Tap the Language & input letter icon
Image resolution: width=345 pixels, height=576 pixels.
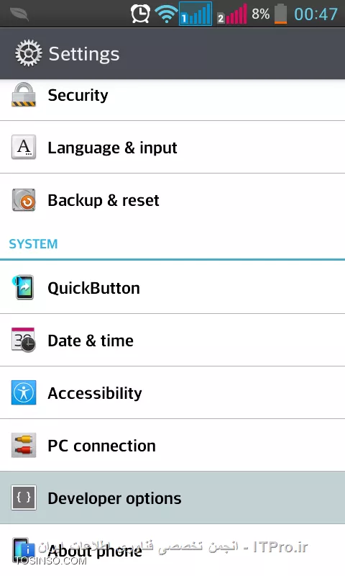[x=24, y=147]
